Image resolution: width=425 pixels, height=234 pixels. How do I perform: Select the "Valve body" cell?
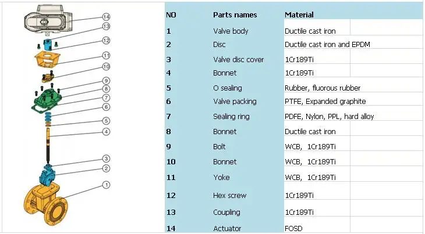(x=231, y=31)
